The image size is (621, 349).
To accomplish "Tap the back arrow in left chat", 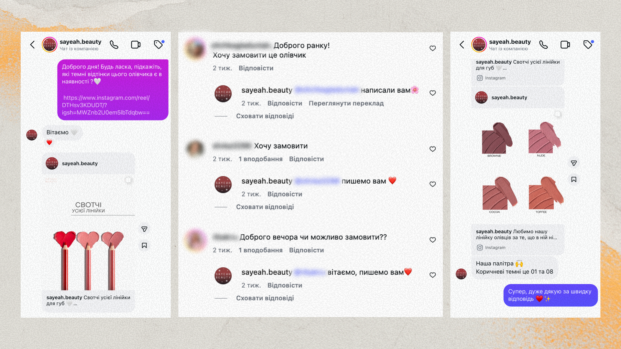I will pos(32,45).
